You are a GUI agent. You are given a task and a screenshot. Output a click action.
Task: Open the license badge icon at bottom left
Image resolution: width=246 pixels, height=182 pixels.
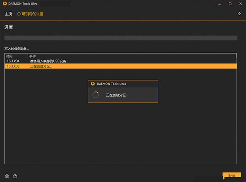(x=7, y=176)
